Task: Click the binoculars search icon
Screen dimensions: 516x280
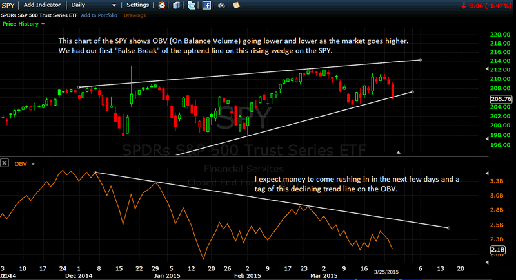Action: 221,5
